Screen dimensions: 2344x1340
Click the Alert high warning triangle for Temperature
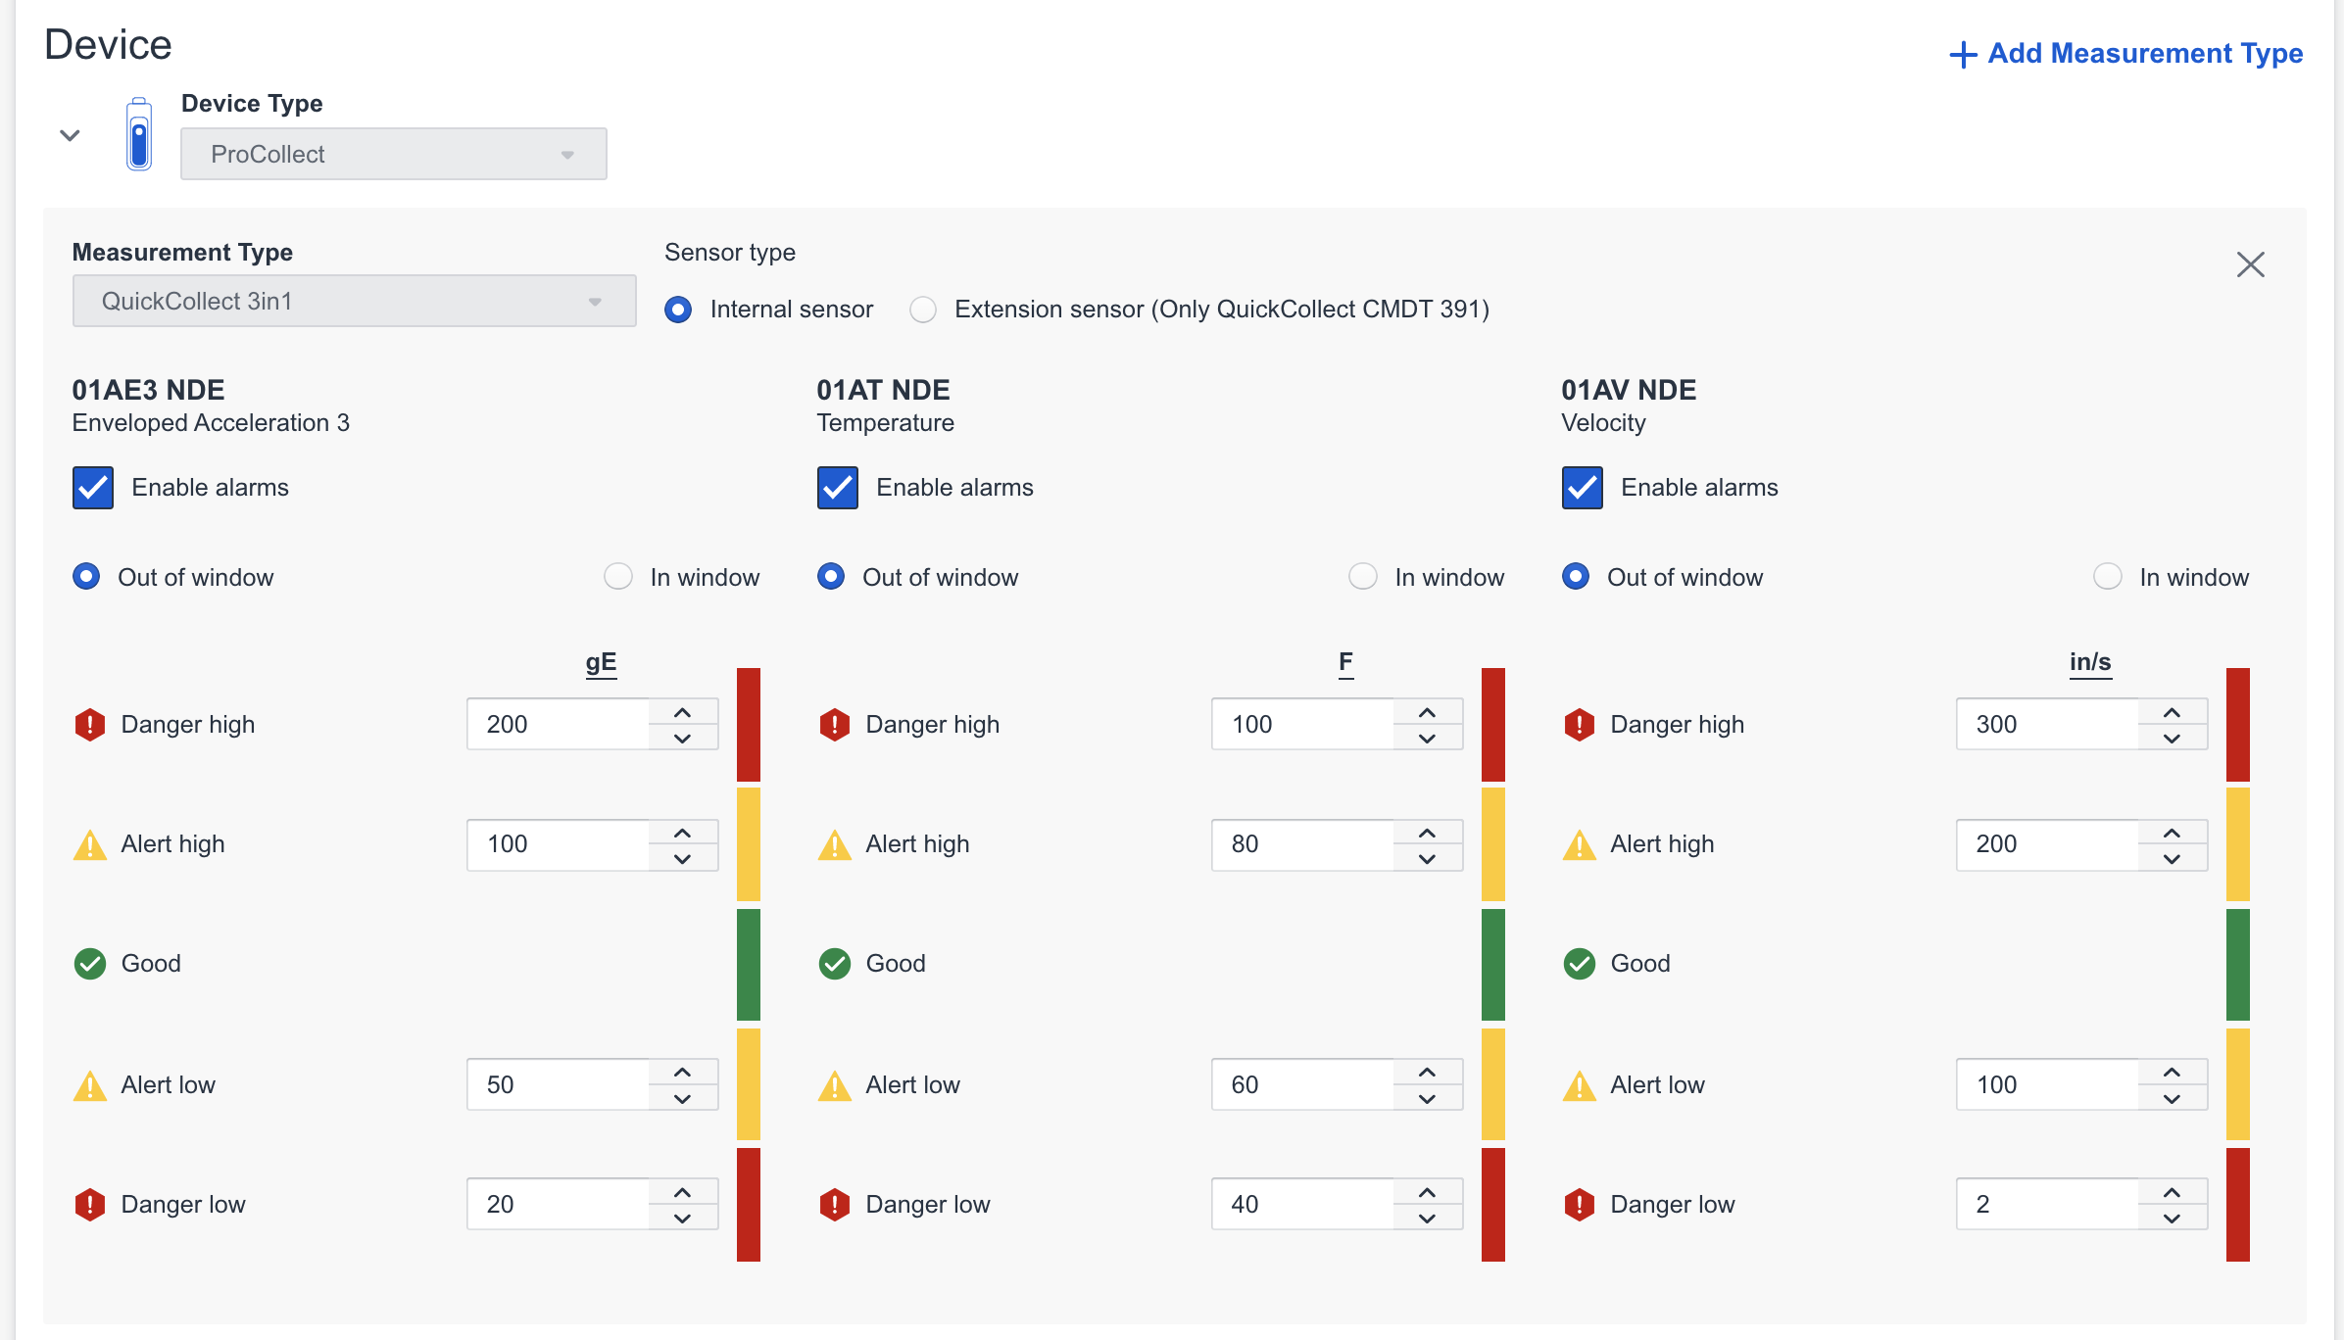pyautogui.click(x=834, y=843)
